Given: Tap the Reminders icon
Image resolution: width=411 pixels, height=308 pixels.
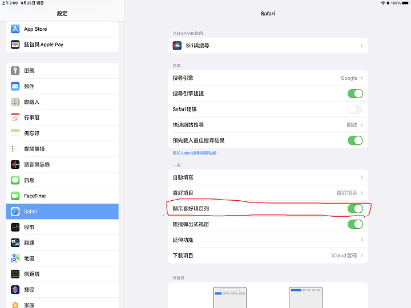Looking at the screenshot, I should point(15,149).
